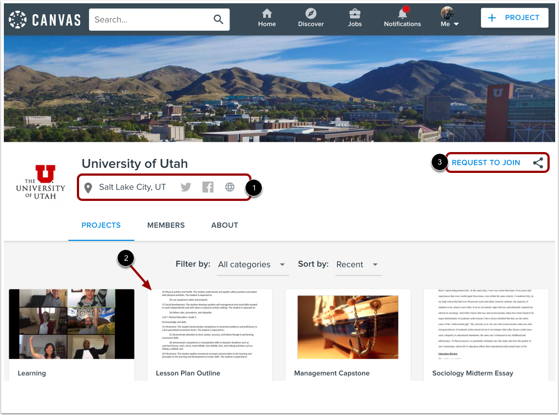Open the Facebook icon on the profile
The height and width of the screenshot is (415, 559).
point(208,187)
